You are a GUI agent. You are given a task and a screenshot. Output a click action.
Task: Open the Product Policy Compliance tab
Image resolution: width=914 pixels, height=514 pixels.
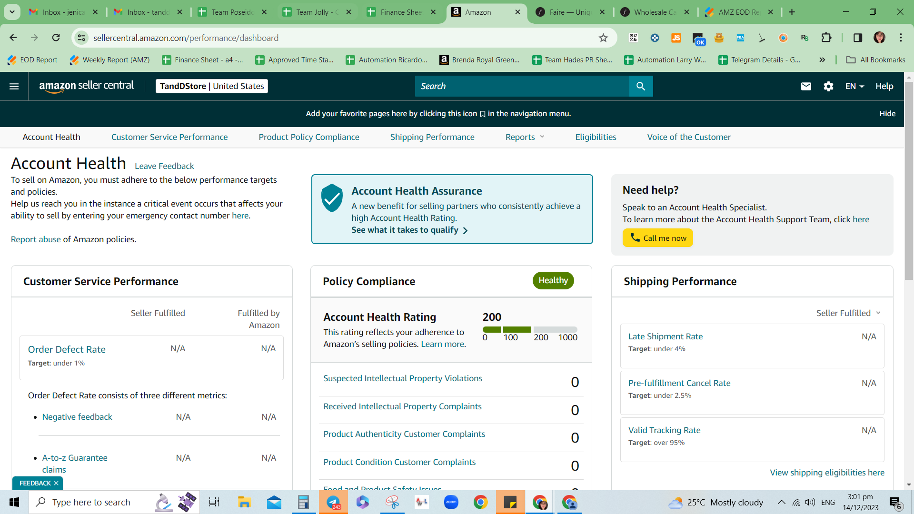click(x=309, y=137)
